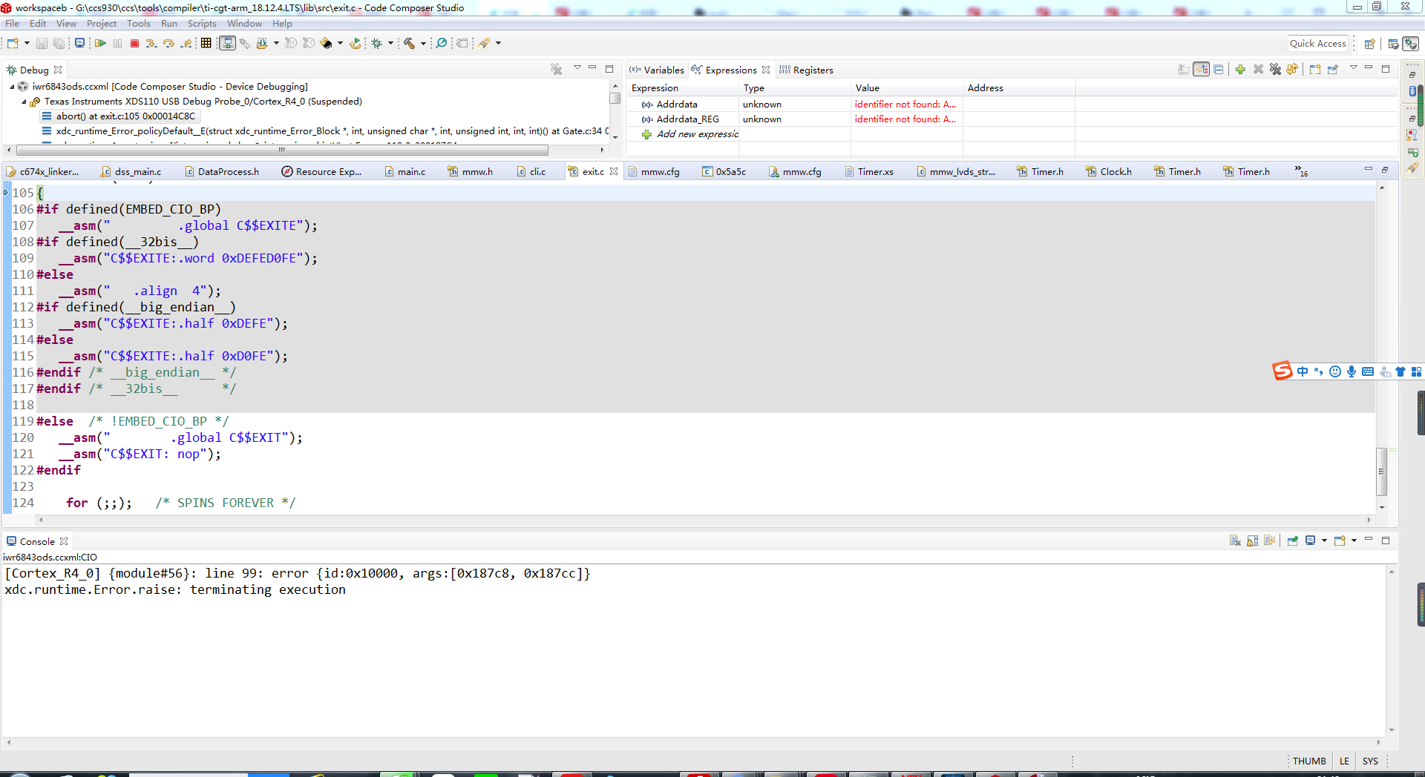Open the Open Console dropdown arrow
The height and width of the screenshot is (777, 1425).
[1354, 540]
